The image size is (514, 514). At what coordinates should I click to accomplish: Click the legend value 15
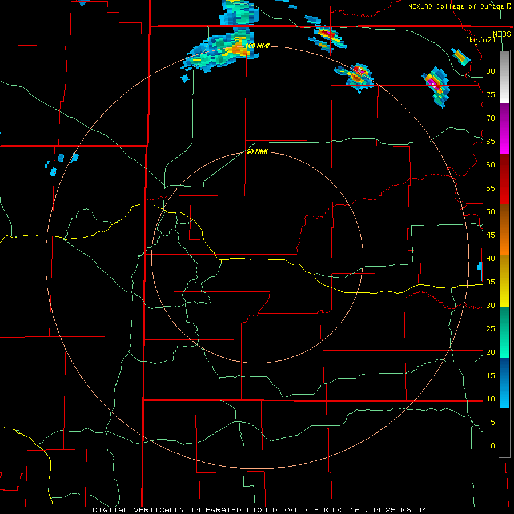click(491, 376)
